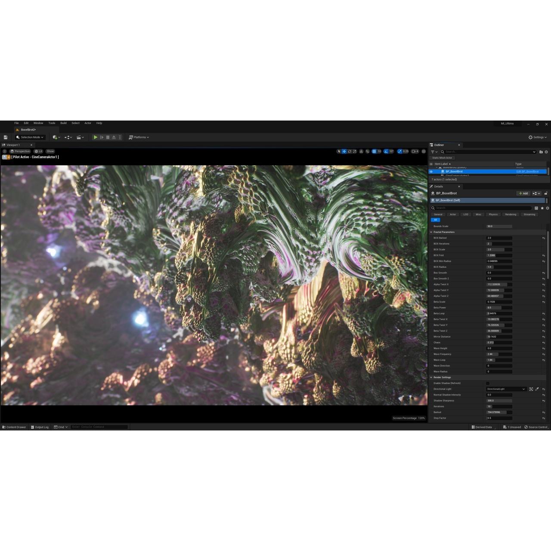Open the Window menu
The height and width of the screenshot is (551, 551).
tap(38, 123)
